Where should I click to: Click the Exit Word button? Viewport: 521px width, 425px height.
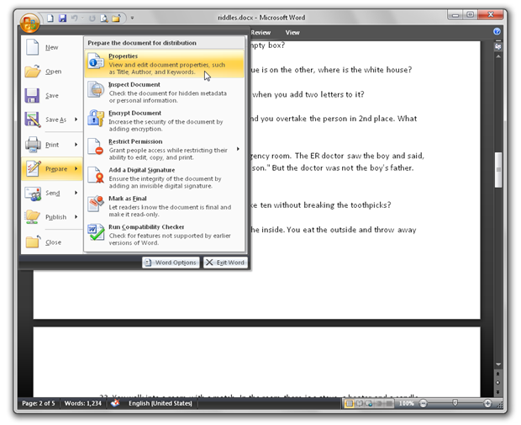coord(225,263)
